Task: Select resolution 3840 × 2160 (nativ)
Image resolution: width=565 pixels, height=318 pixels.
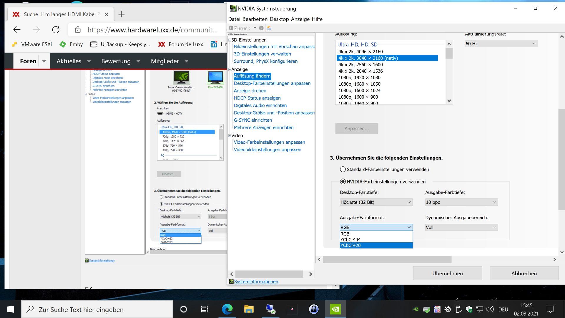Action: [387, 58]
